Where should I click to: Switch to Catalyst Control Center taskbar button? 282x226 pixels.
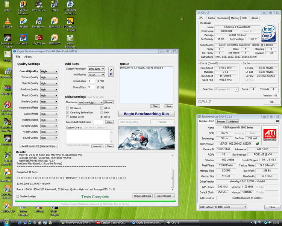[x=112, y=223]
